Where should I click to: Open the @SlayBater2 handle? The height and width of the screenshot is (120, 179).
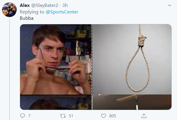pos(45,5)
